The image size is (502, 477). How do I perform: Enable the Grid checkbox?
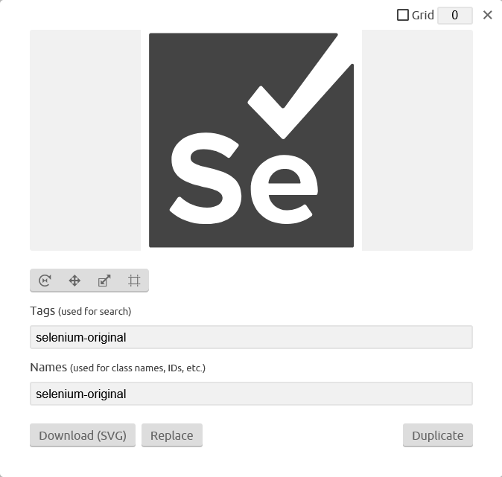click(403, 15)
